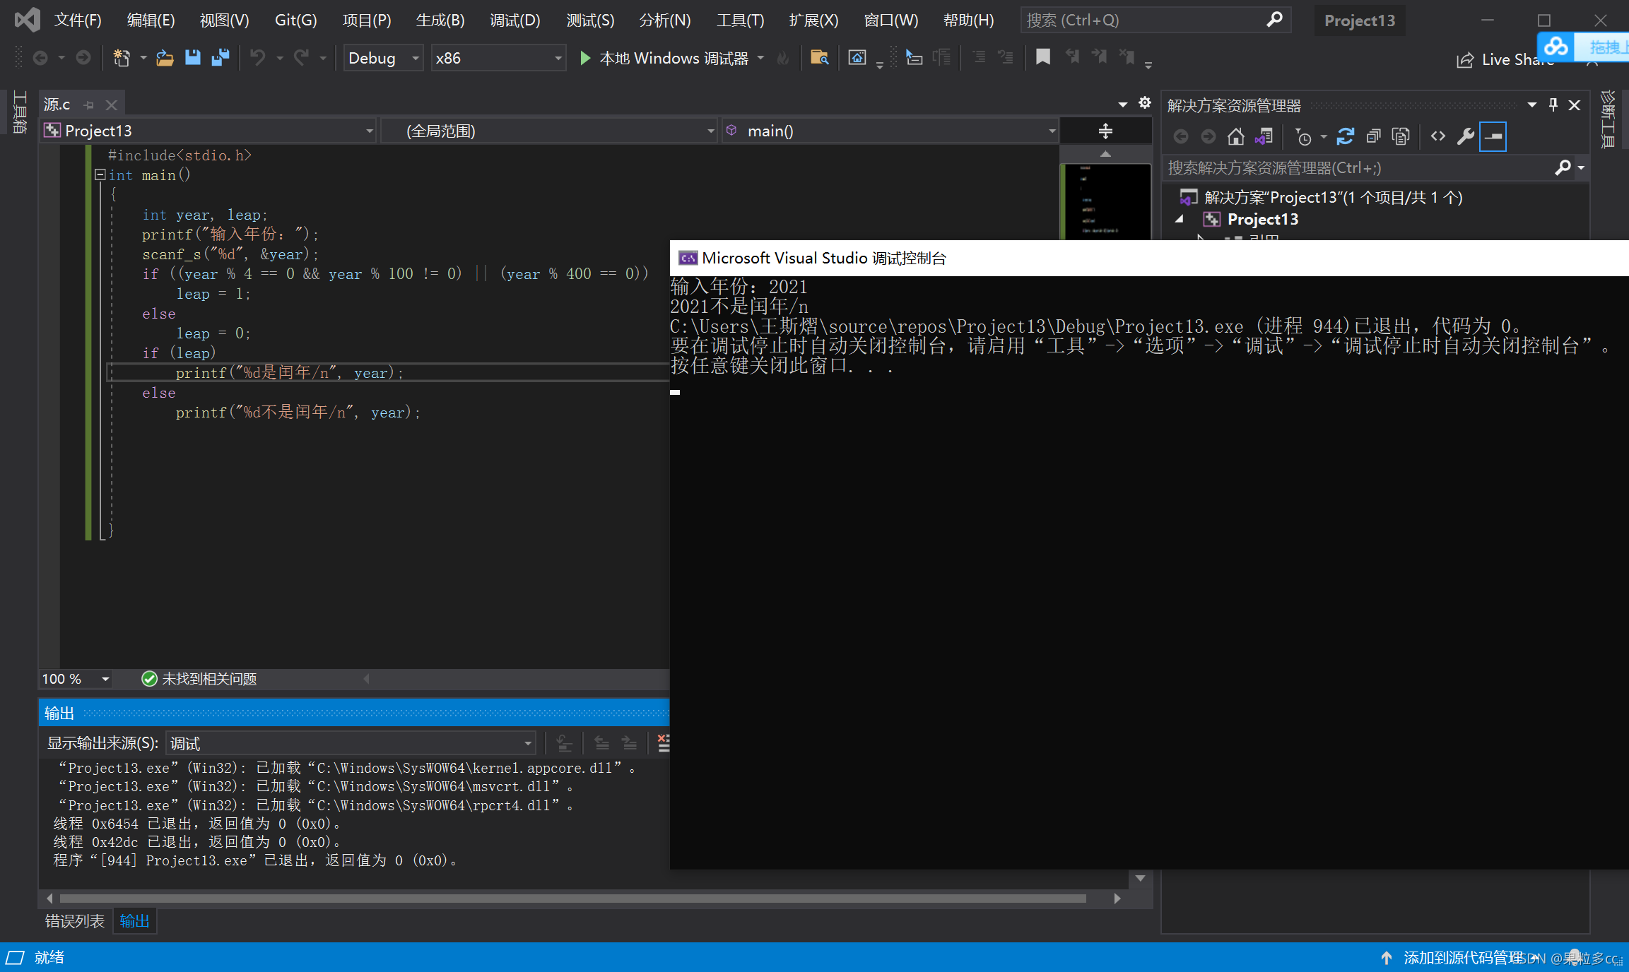Click the open file folder icon
Screen dimensions: 1629x972
(165, 58)
